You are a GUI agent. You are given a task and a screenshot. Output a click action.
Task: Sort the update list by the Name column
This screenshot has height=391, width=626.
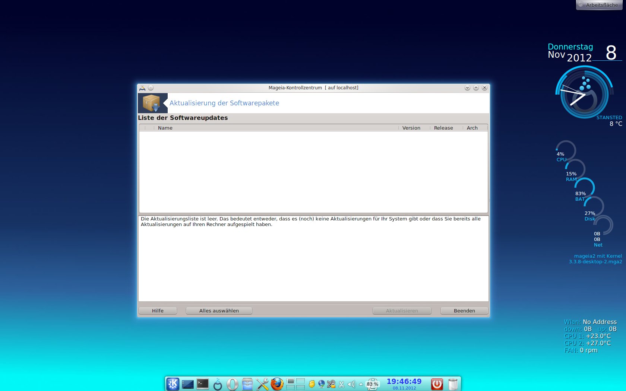(x=276, y=128)
